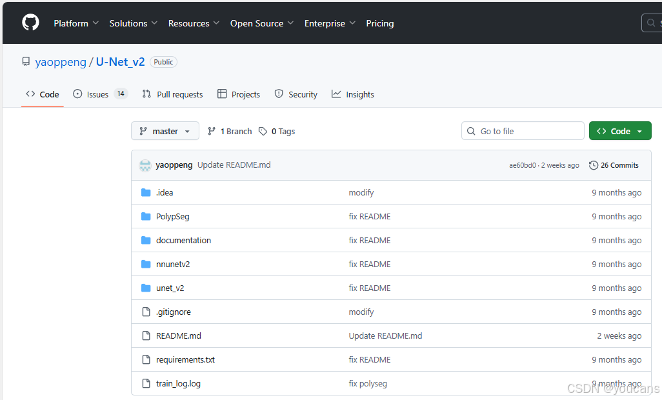The height and width of the screenshot is (400, 662).
Task: Open the documentation folder name
Action: (183, 241)
